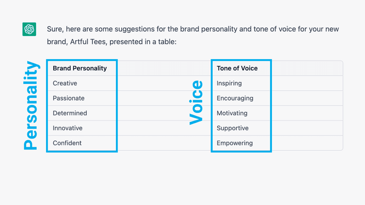The height and width of the screenshot is (205, 365).
Task: Select the Confident table cell
Action: (67, 143)
